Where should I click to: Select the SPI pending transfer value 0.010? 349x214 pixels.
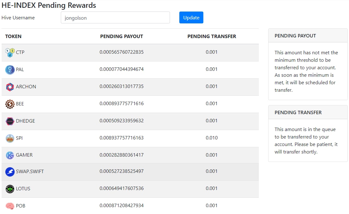[x=212, y=138]
